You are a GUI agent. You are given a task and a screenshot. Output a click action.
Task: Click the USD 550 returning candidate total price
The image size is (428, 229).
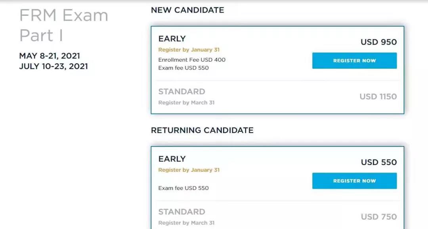pyautogui.click(x=378, y=162)
